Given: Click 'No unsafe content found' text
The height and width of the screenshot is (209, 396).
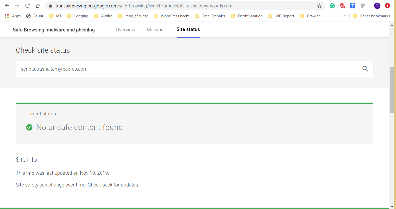Looking at the screenshot, I should pos(79,127).
